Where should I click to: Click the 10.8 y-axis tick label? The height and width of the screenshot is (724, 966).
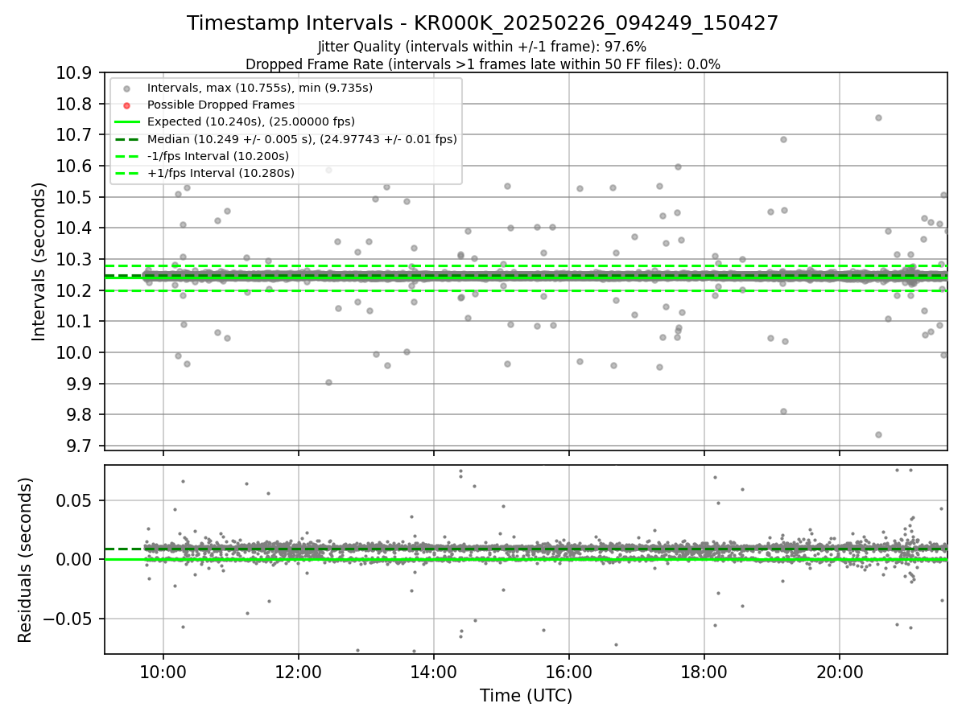click(76, 104)
